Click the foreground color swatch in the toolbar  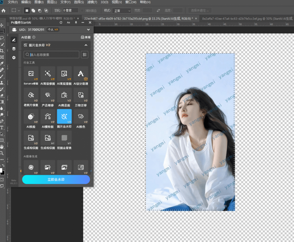tap(1, 171)
